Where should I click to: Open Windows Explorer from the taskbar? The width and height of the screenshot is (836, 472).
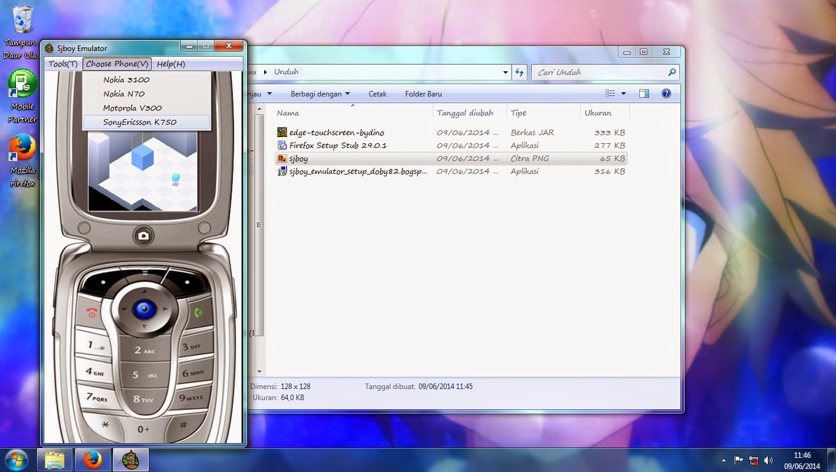coord(55,460)
